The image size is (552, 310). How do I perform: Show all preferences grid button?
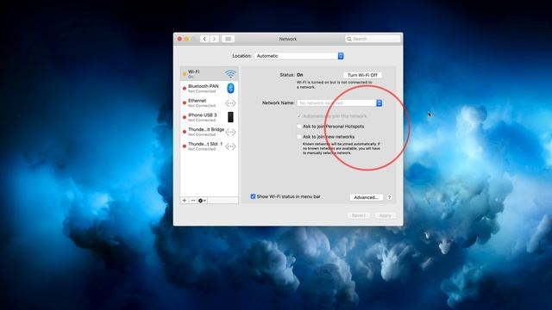(228, 39)
